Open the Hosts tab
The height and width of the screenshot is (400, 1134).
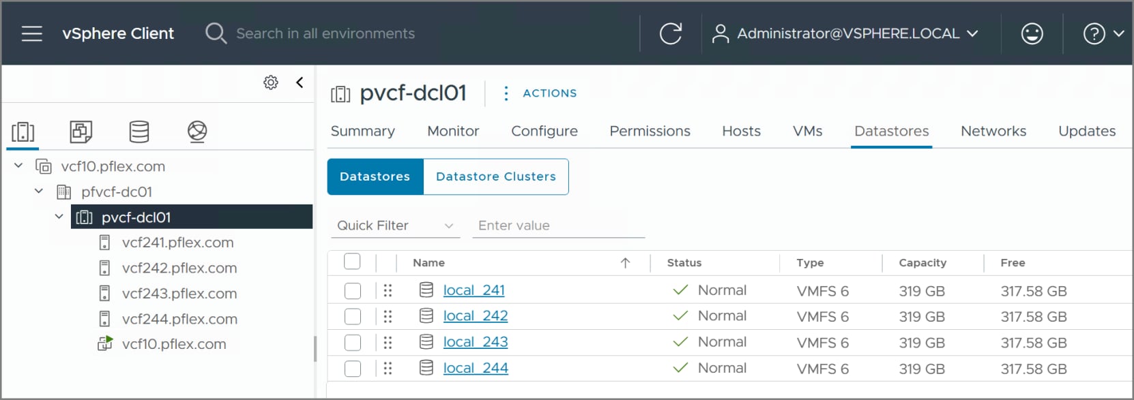(742, 131)
